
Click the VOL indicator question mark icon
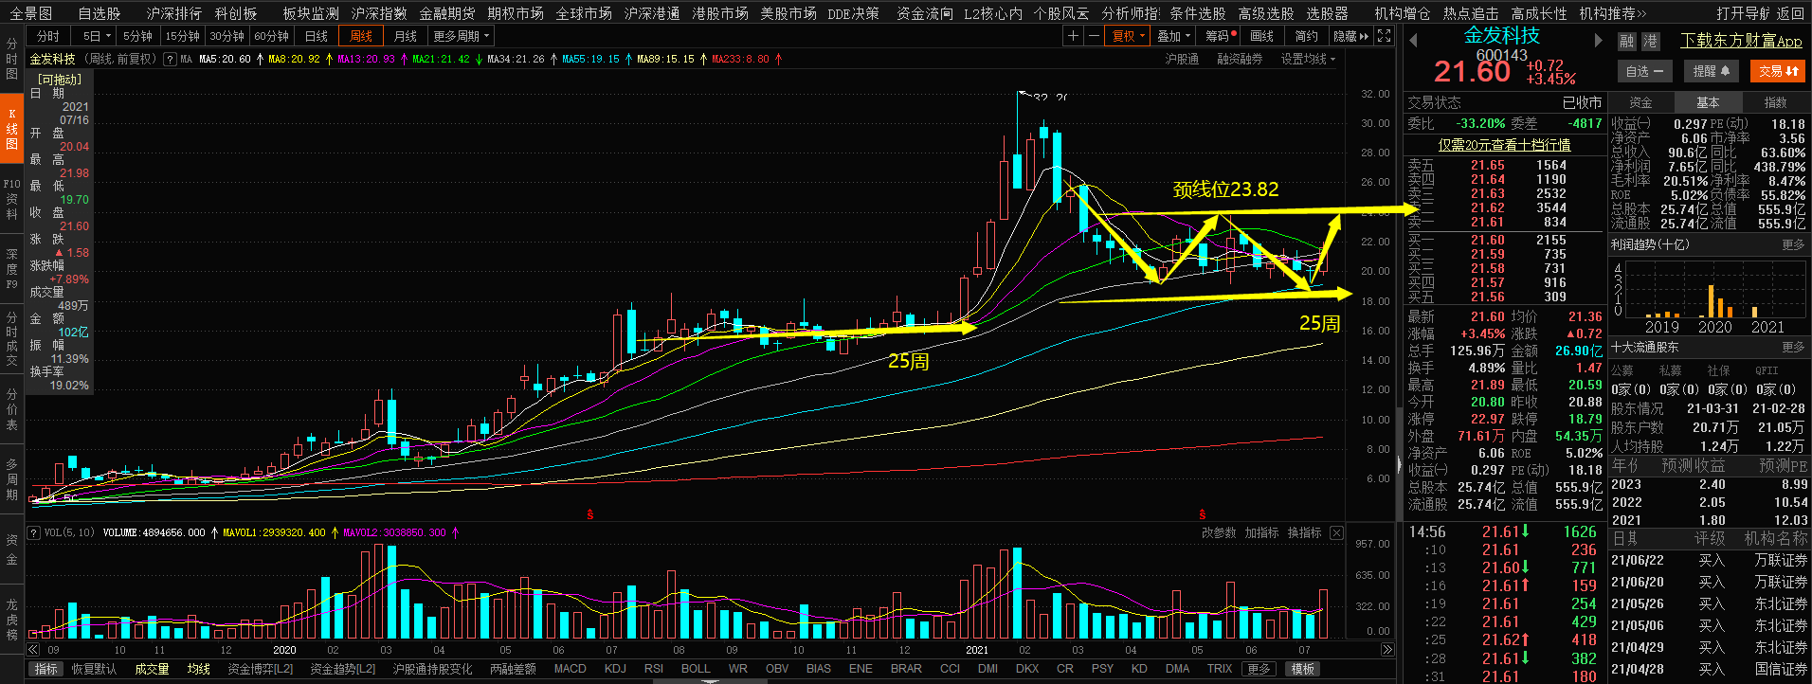point(34,532)
